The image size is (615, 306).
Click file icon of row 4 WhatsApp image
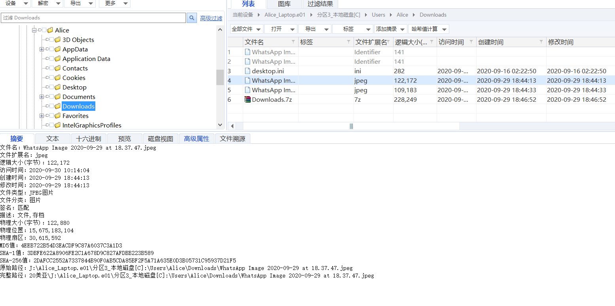(x=248, y=80)
